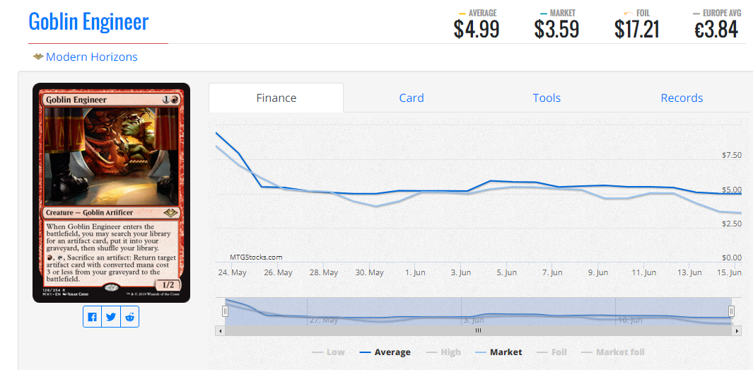753x370 pixels.
Task: Share card on Facebook icon
Action: 92,317
